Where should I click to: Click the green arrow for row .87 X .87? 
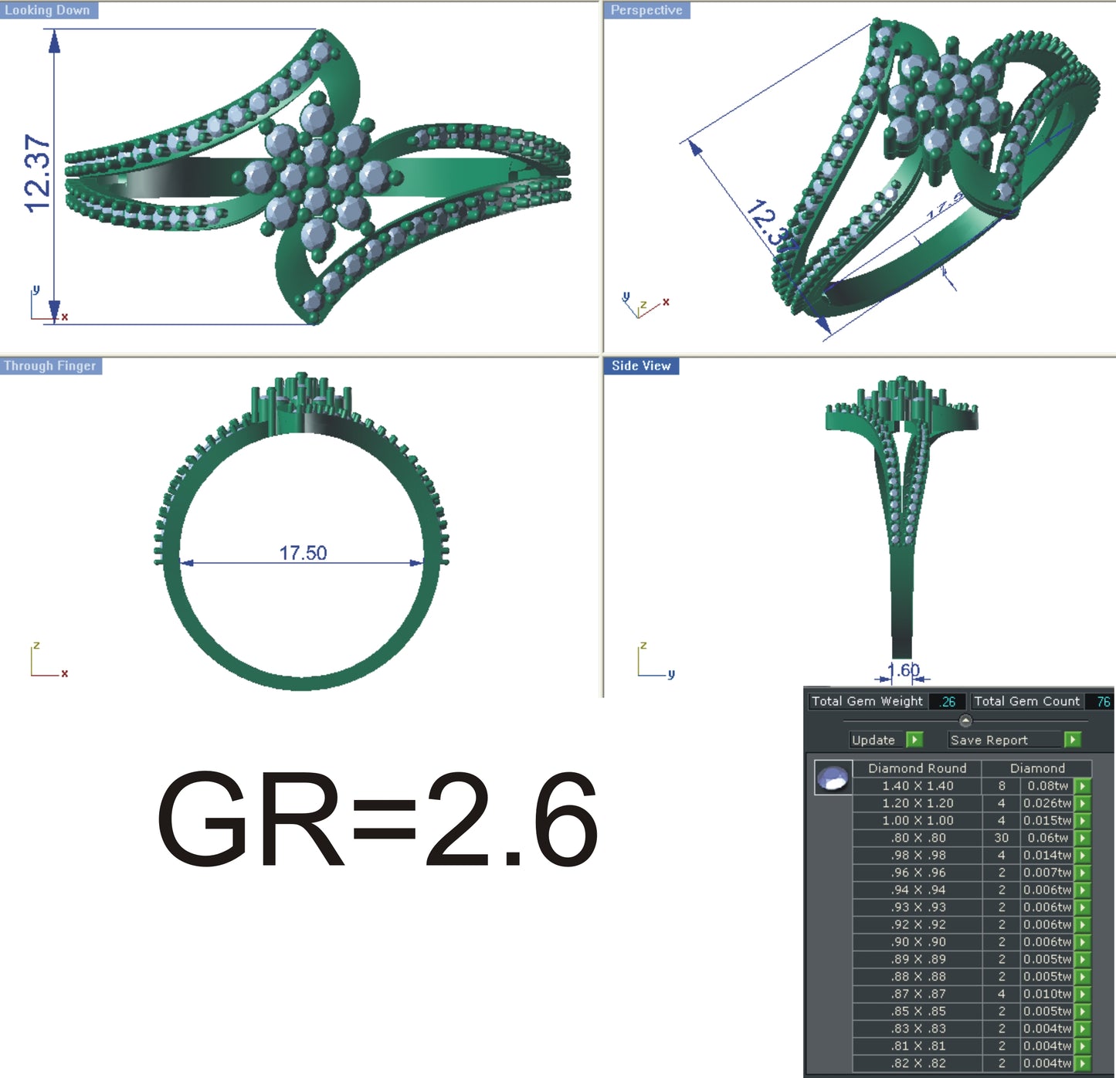coord(1082,994)
